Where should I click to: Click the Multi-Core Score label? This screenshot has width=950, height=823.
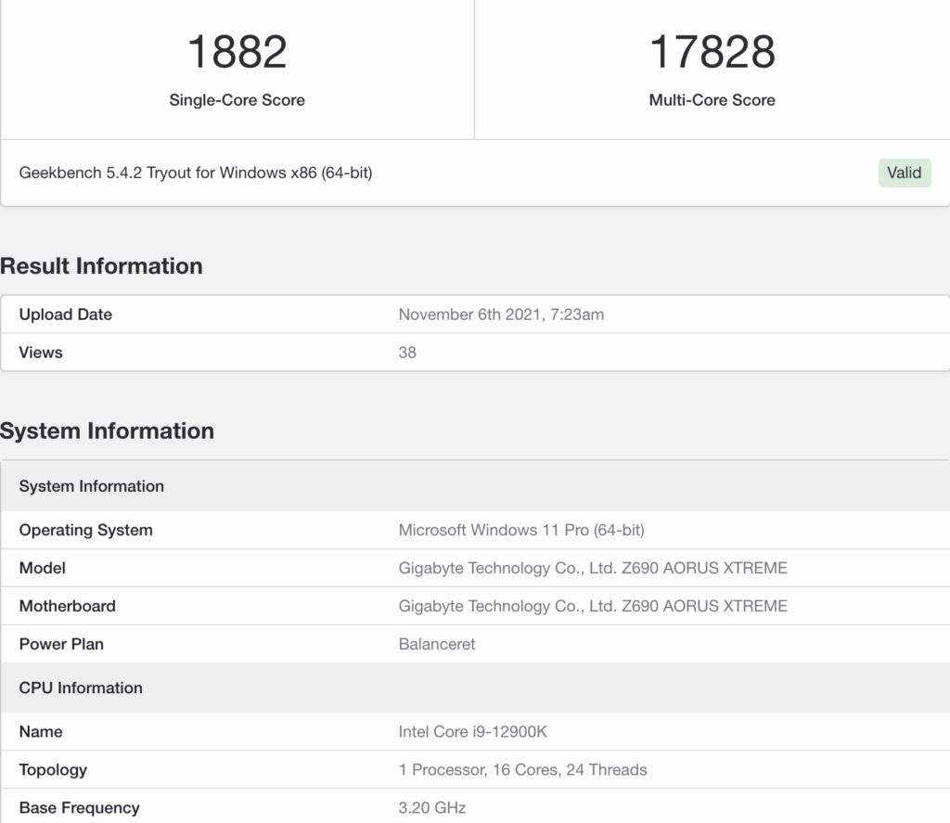pos(712,100)
